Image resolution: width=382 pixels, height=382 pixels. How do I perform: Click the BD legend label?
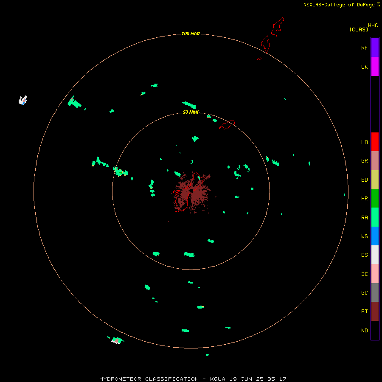365,180
